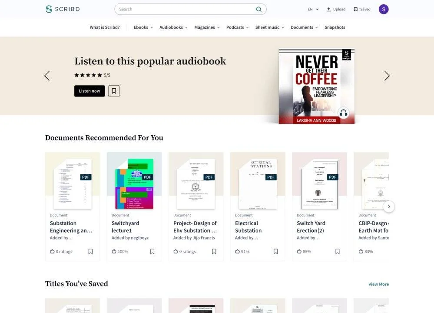The height and width of the screenshot is (313, 434).
Task: Show previous banner slide
Action: (x=47, y=76)
